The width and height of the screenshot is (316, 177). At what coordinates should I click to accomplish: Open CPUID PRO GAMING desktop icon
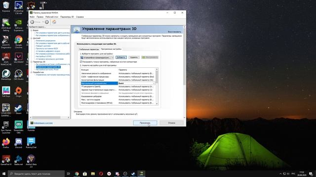[6, 110]
